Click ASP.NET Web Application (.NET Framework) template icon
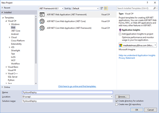Image resolution: width=159 pixels, height=113 pixels. click(x=42, y=15)
